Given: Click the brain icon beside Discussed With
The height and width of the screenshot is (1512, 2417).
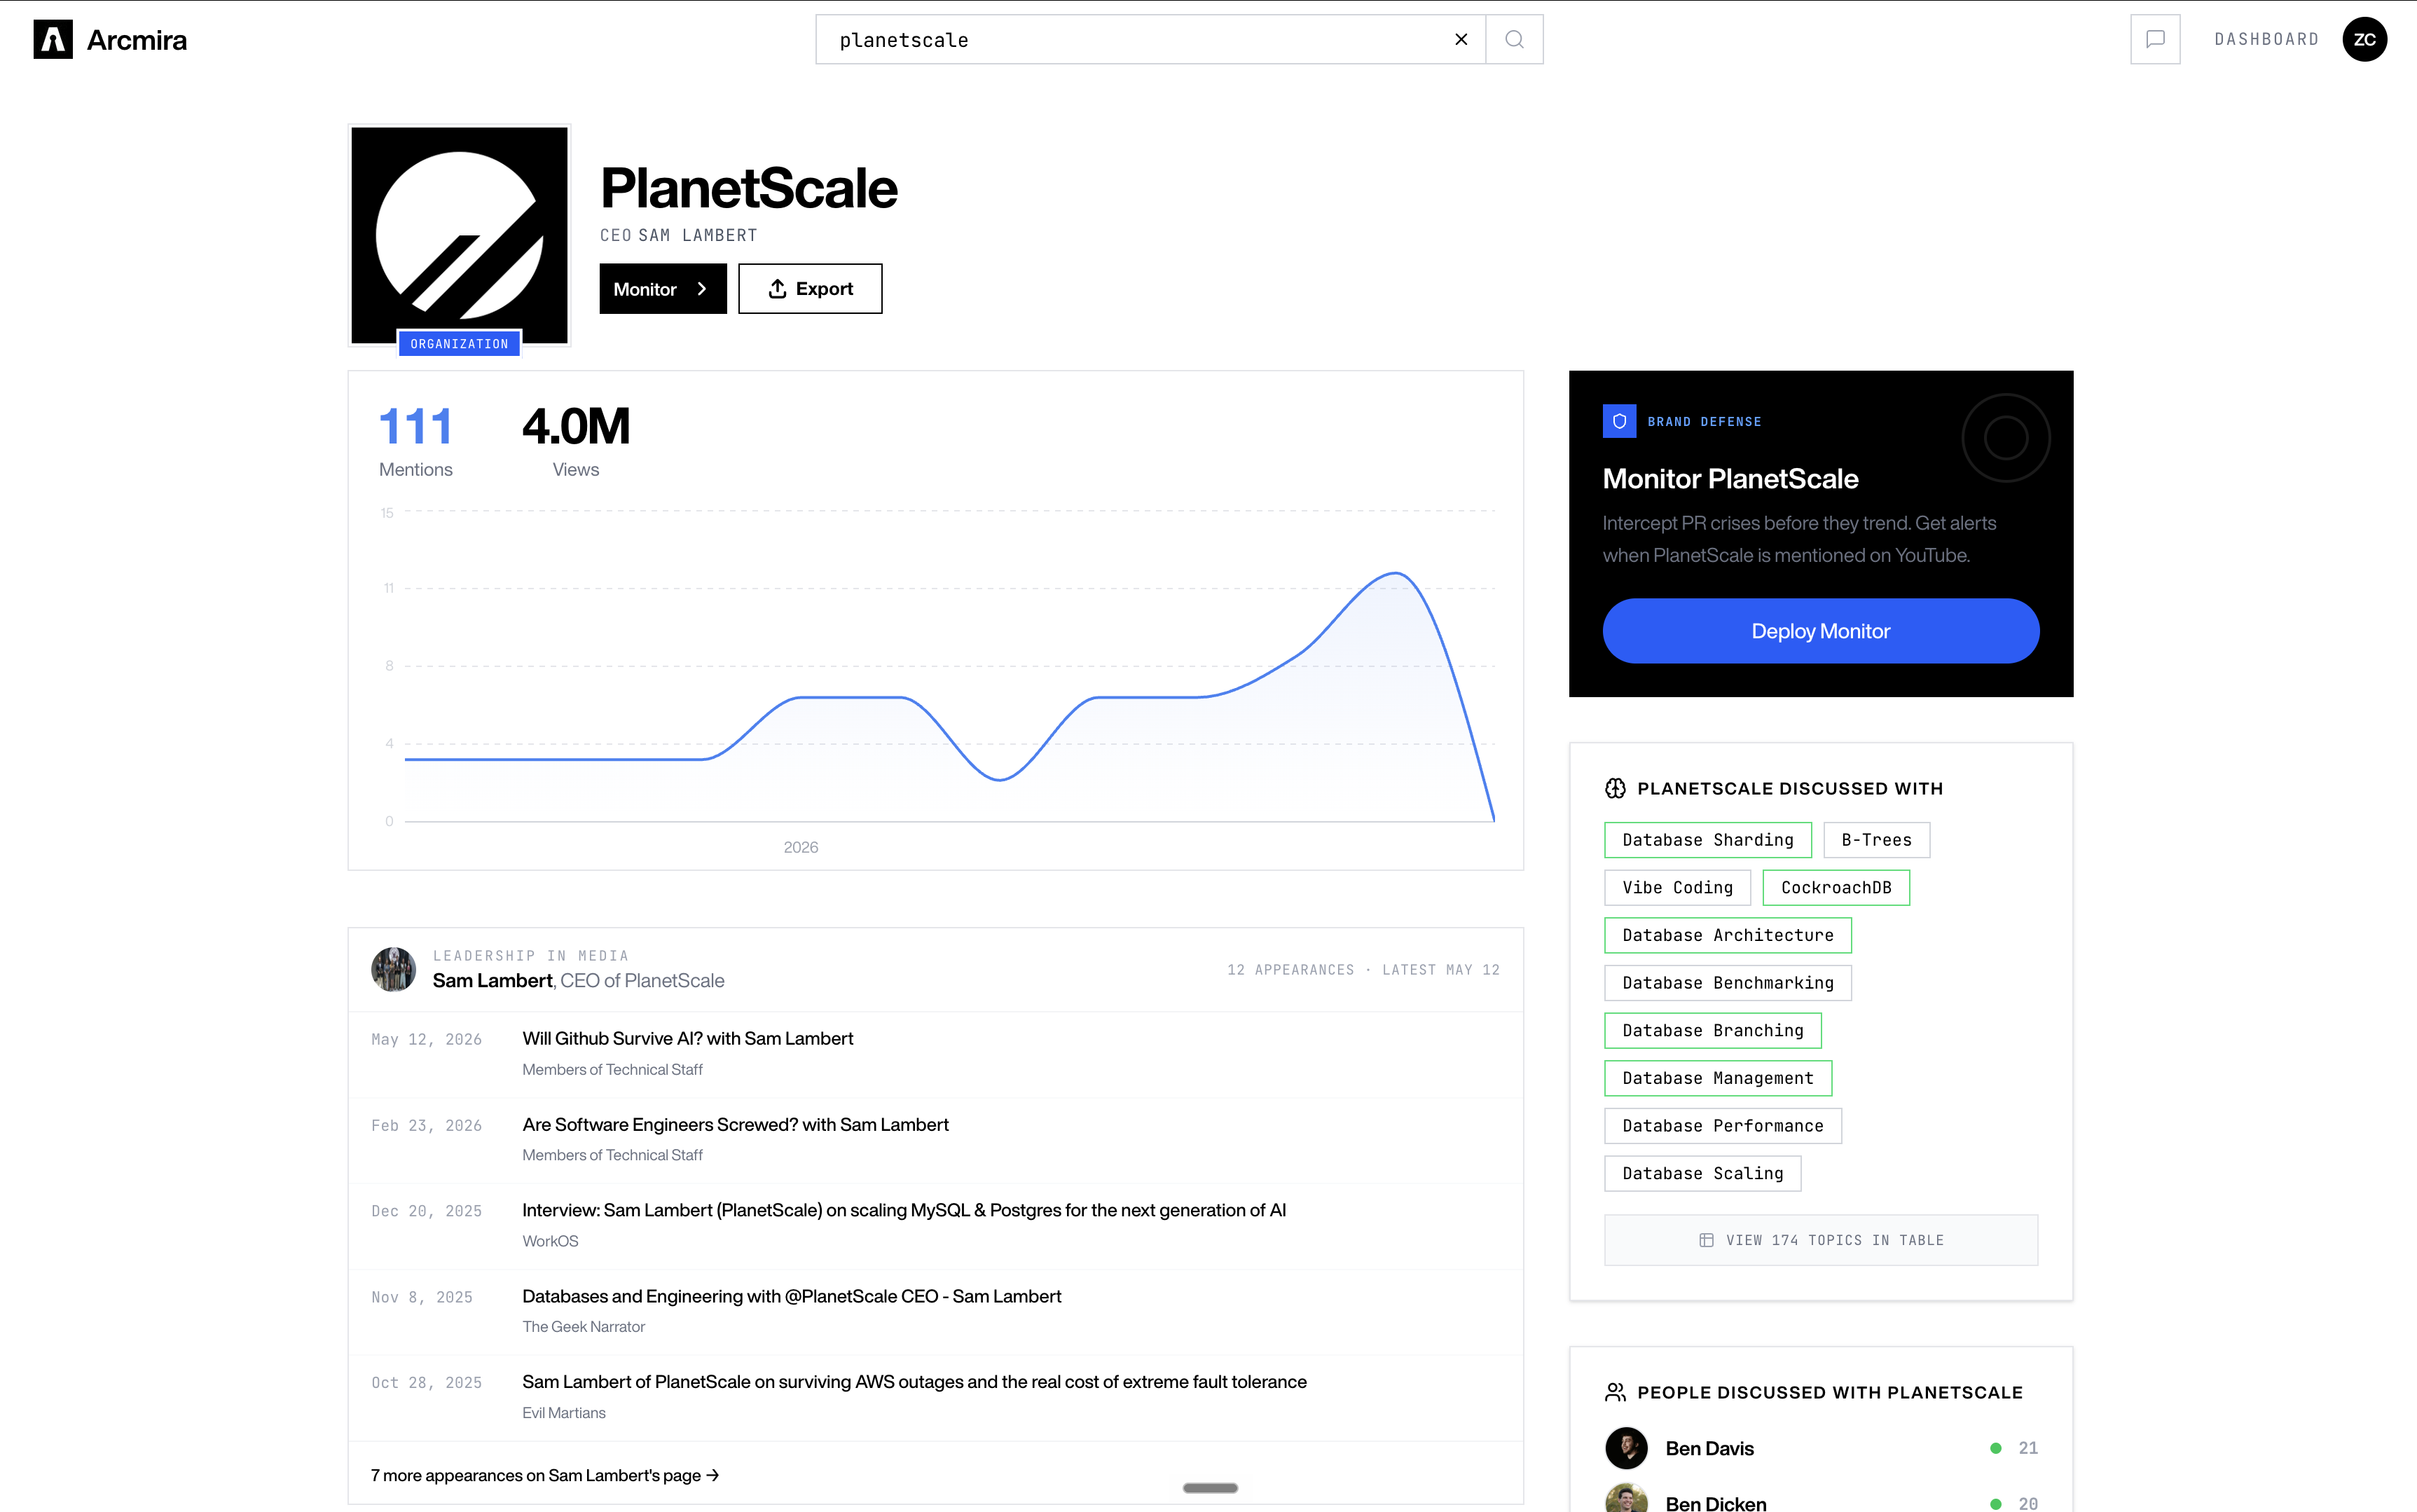Looking at the screenshot, I should coord(1616,788).
